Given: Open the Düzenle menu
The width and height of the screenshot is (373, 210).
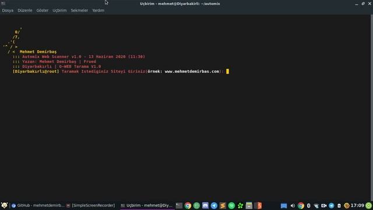Looking at the screenshot, I should point(24,10).
